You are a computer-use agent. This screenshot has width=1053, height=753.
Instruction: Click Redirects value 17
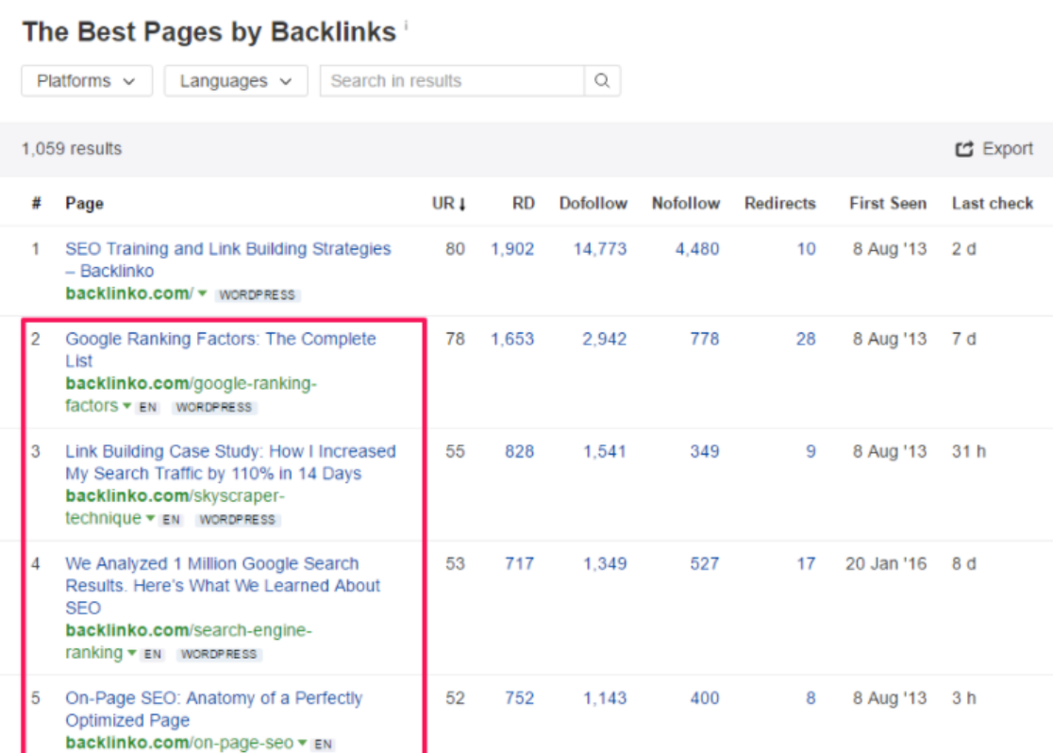point(806,563)
